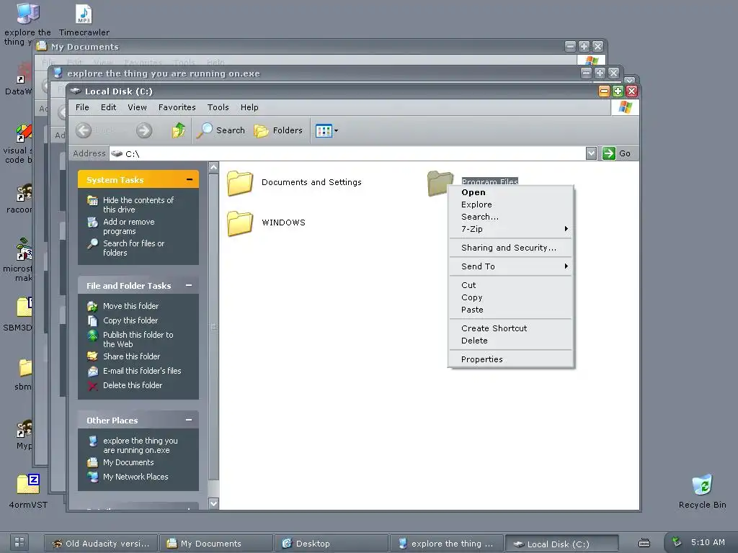Choose Search... in the context menu
The width and height of the screenshot is (738, 553).
tap(510, 217)
